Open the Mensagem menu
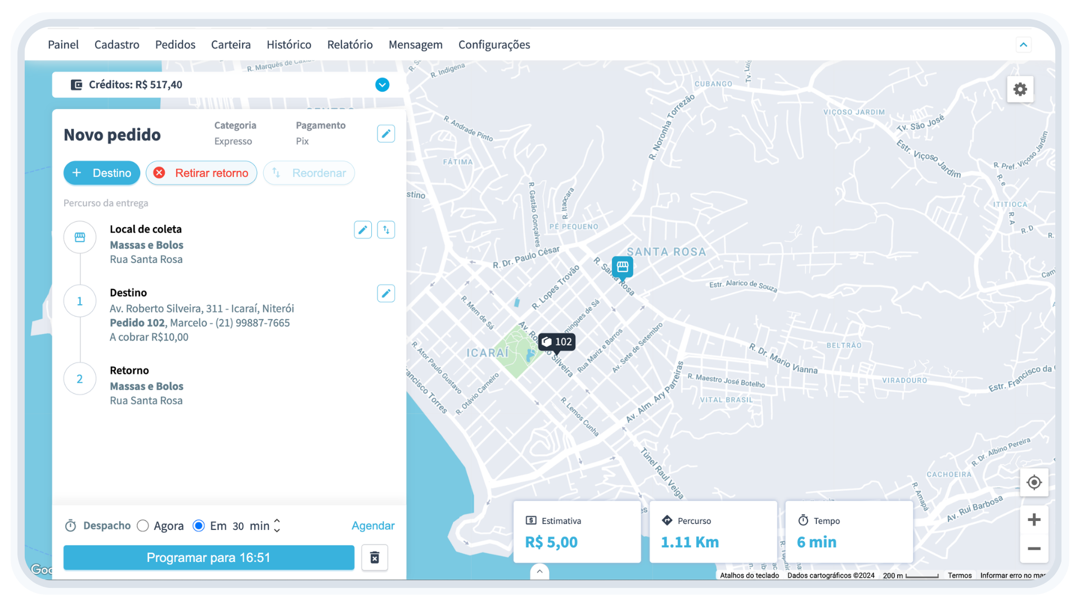Viewport: 1080px width, 607px height. coord(416,45)
